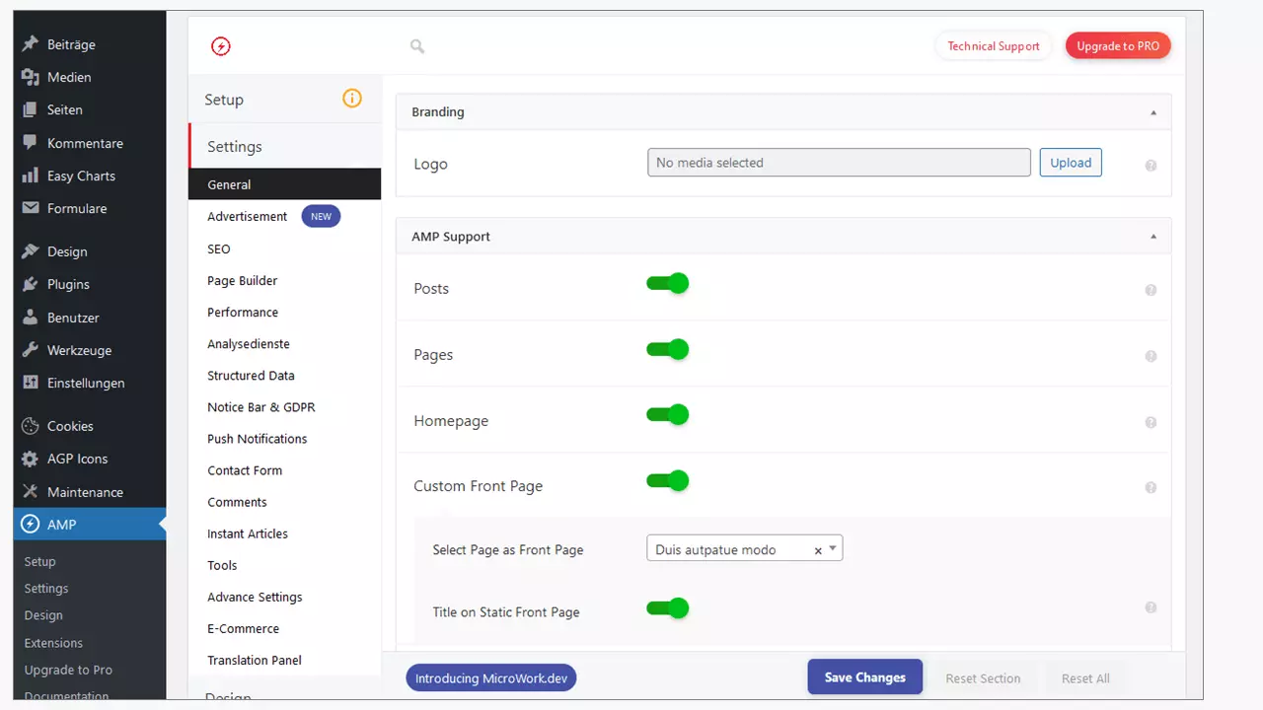Open Extensions in the AMP submenu
1263x710 pixels.
tap(53, 643)
